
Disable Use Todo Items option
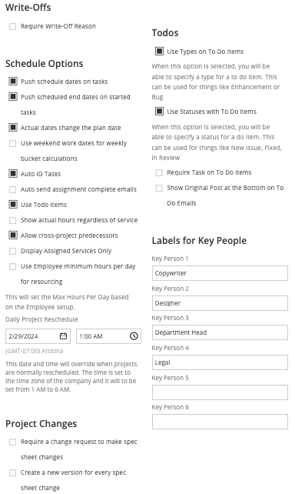click(x=12, y=205)
